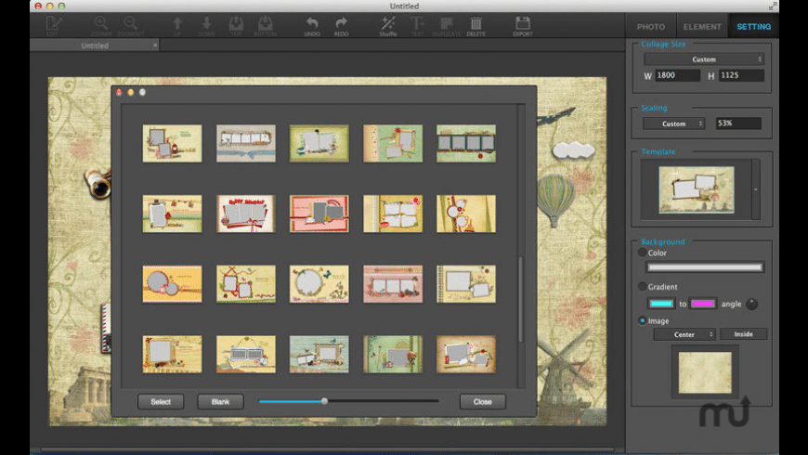This screenshot has width=808, height=455.
Task: Open the Scaling Custom dropdown
Action: click(x=674, y=123)
